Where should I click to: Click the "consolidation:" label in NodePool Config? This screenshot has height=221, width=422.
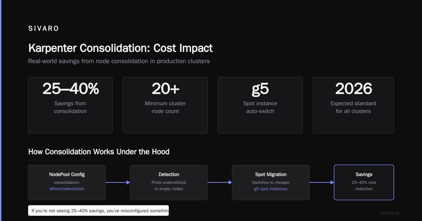coord(67,182)
